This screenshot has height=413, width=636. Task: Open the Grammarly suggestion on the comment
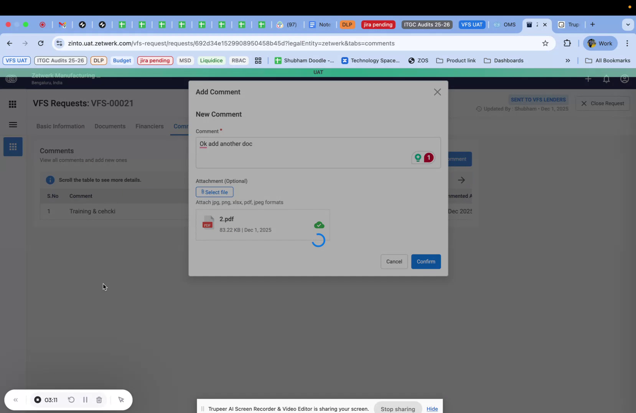[423, 157]
